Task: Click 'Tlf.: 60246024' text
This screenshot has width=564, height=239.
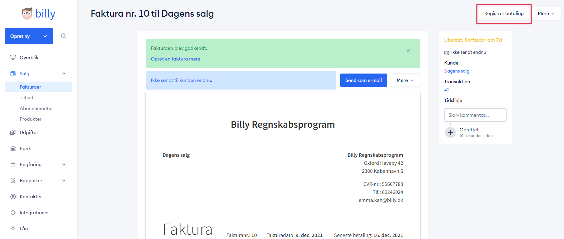Action: pyautogui.click(x=388, y=192)
